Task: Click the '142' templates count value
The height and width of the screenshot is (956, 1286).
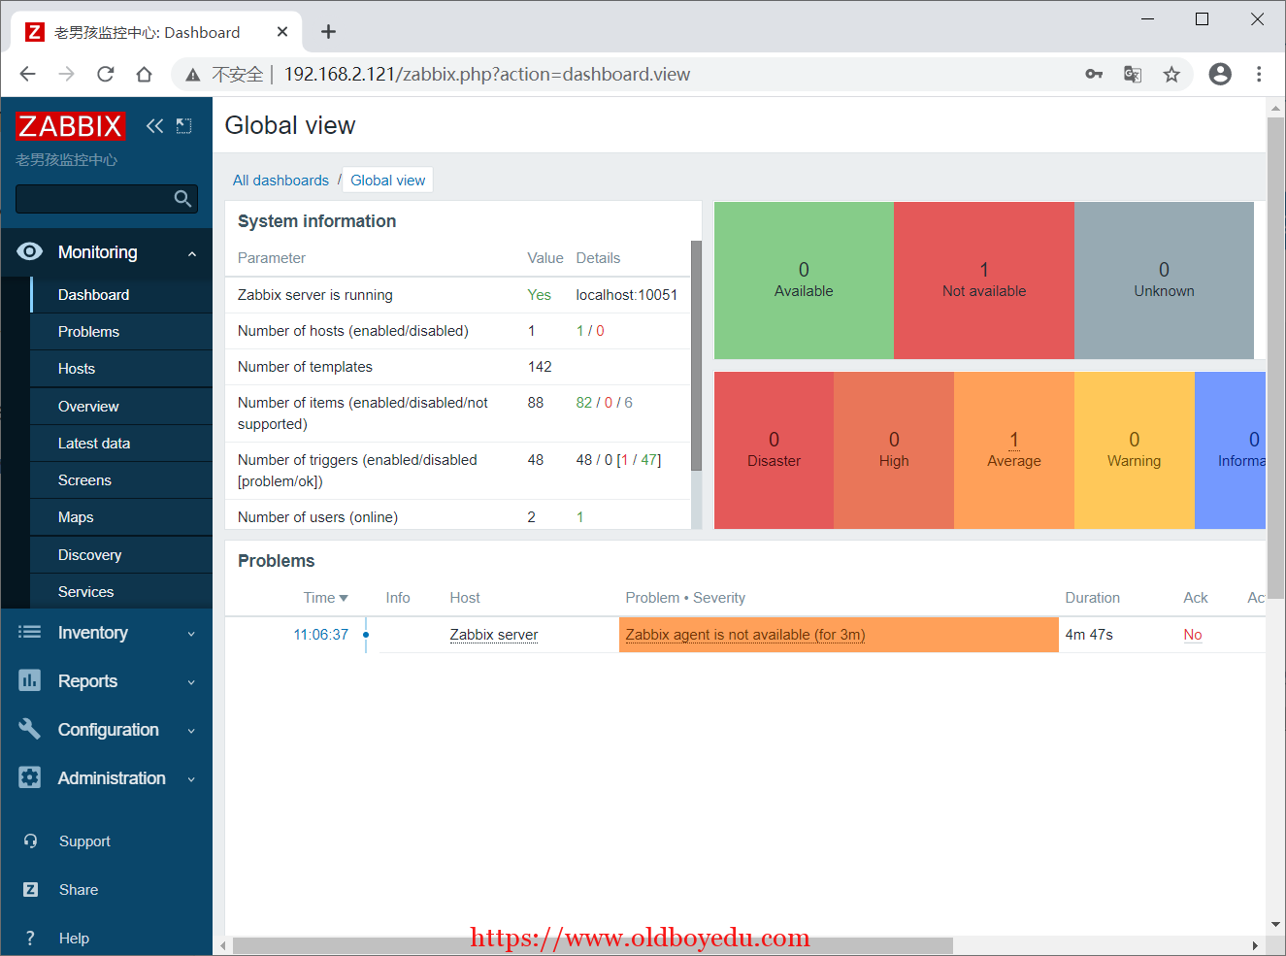Action: [540, 367]
